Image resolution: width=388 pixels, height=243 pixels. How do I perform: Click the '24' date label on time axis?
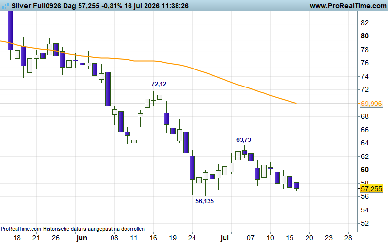coord(192,238)
